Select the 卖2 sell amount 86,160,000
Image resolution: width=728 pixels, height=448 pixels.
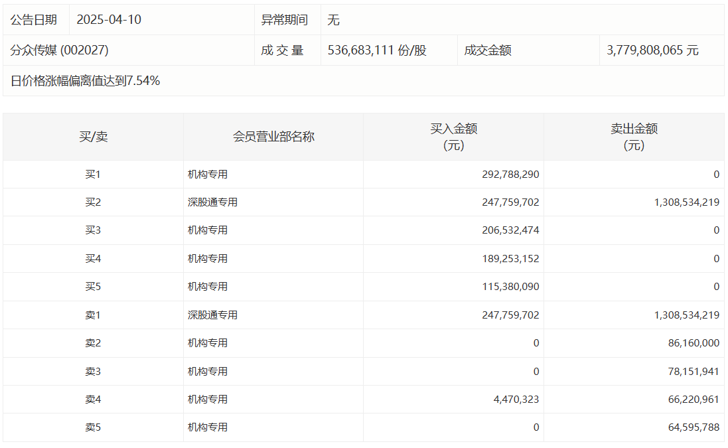(x=692, y=343)
